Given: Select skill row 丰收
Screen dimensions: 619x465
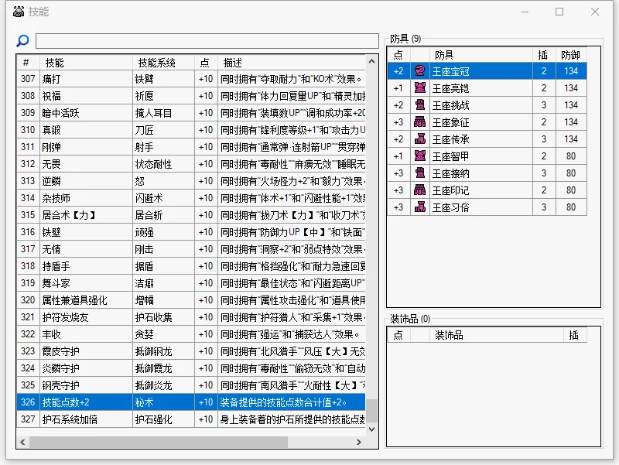Looking at the screenshot, I should click(x=191, y=334).
